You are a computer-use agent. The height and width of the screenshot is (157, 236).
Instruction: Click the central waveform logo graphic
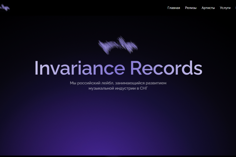coord(118,45)
